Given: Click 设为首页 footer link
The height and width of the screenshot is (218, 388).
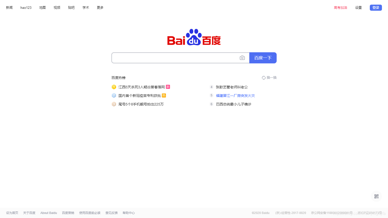Looking at the screenshot, I should pyautogui.click(x=12, y=213).
